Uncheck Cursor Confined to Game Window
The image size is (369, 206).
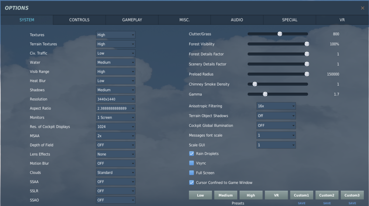click(192, 182)
